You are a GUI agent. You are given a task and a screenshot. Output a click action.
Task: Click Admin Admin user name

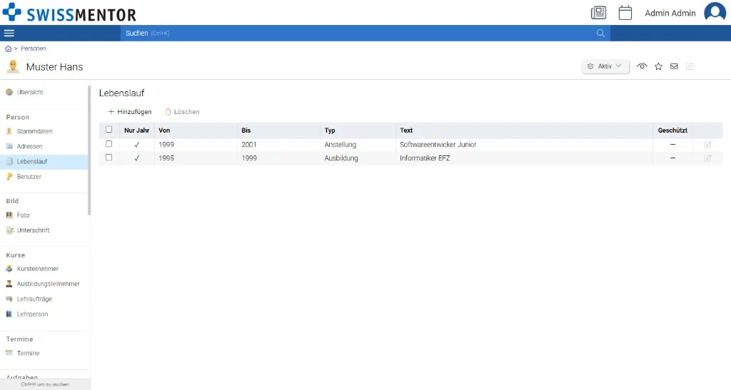[x=670, y=13]
